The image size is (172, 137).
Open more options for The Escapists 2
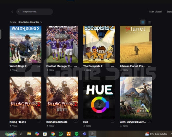click(x=112, y=66)
